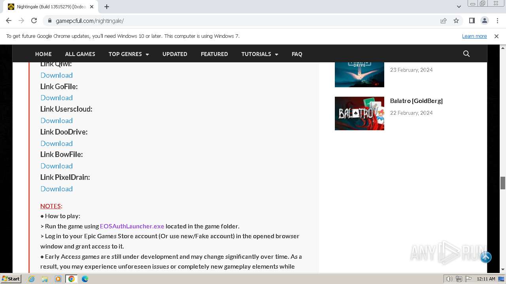Image resolution: width=506 pixels, height=284 pixels.
Task: Click the browser forward arrow
Action: click(x=21, y=21)
